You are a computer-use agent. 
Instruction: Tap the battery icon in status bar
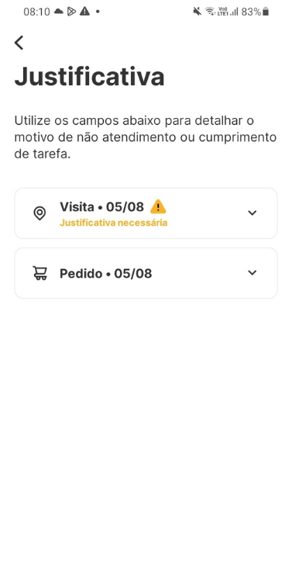point(266,12)
